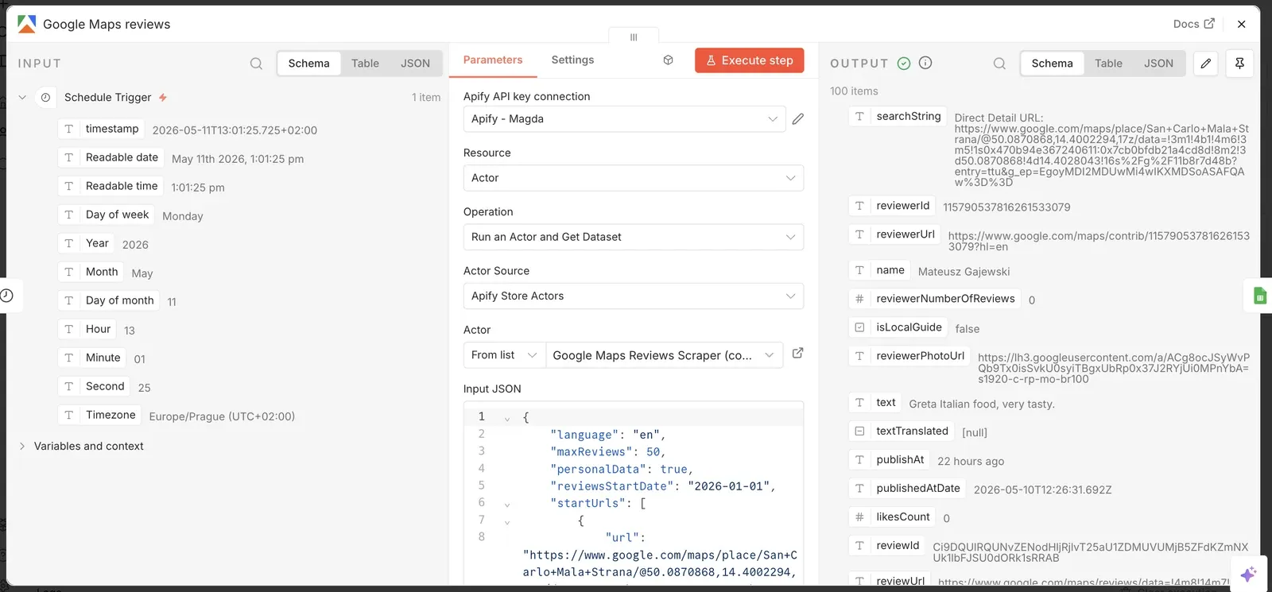Screen dimensions: 1272x592
Task: Pin the output data
Action: pyautogui.click(x=1239, y=64)
